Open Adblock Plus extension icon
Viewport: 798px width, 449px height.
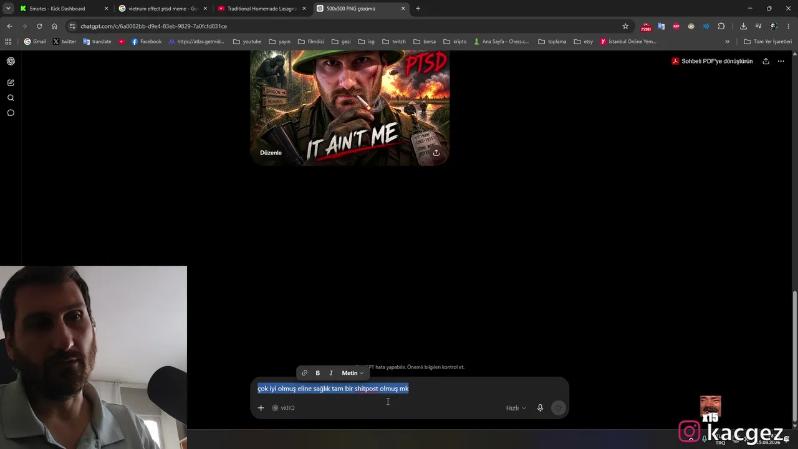[x=676, y=26]
